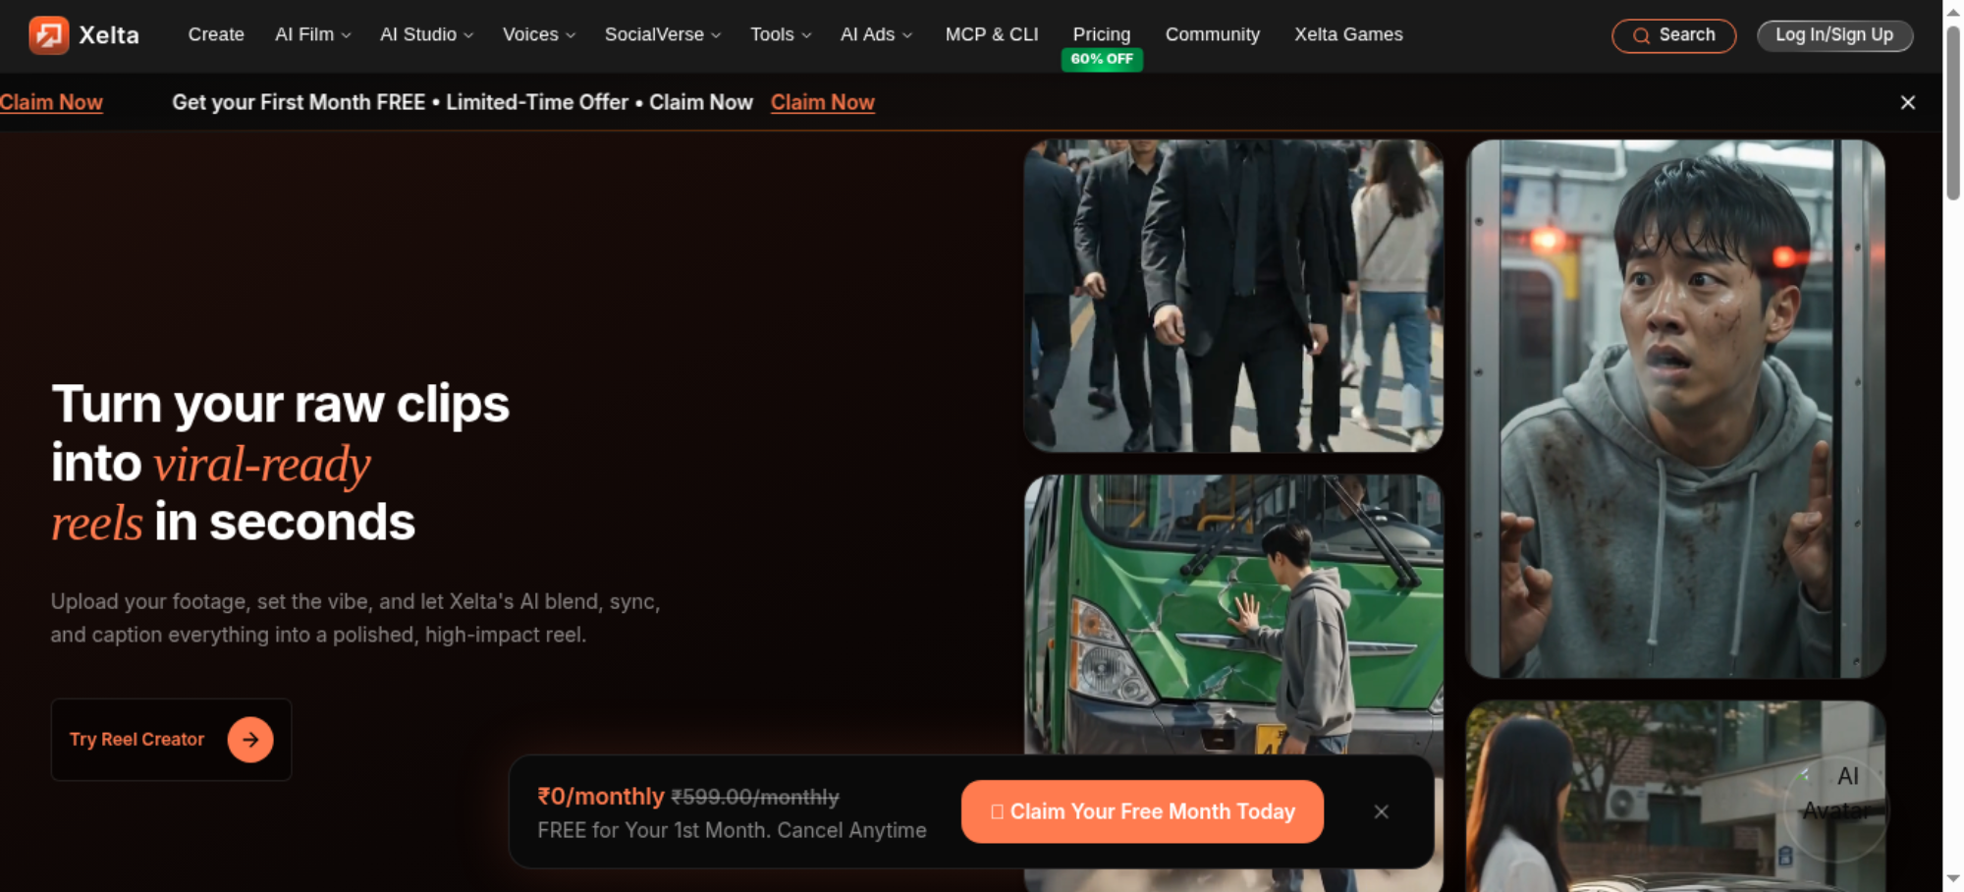Image resolution: width=1964 pixels, height=892 pixels.
Task: Open the MCP & CLI page
Action: pyautogui.click(x=992, y=34)
